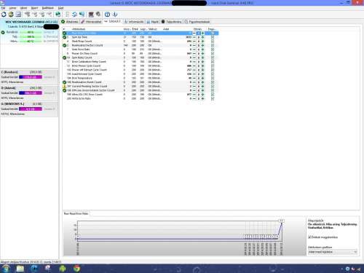
Task: Toggle the checkbox on Reallocated Sectors Count row
Action: tap(213, 45)
